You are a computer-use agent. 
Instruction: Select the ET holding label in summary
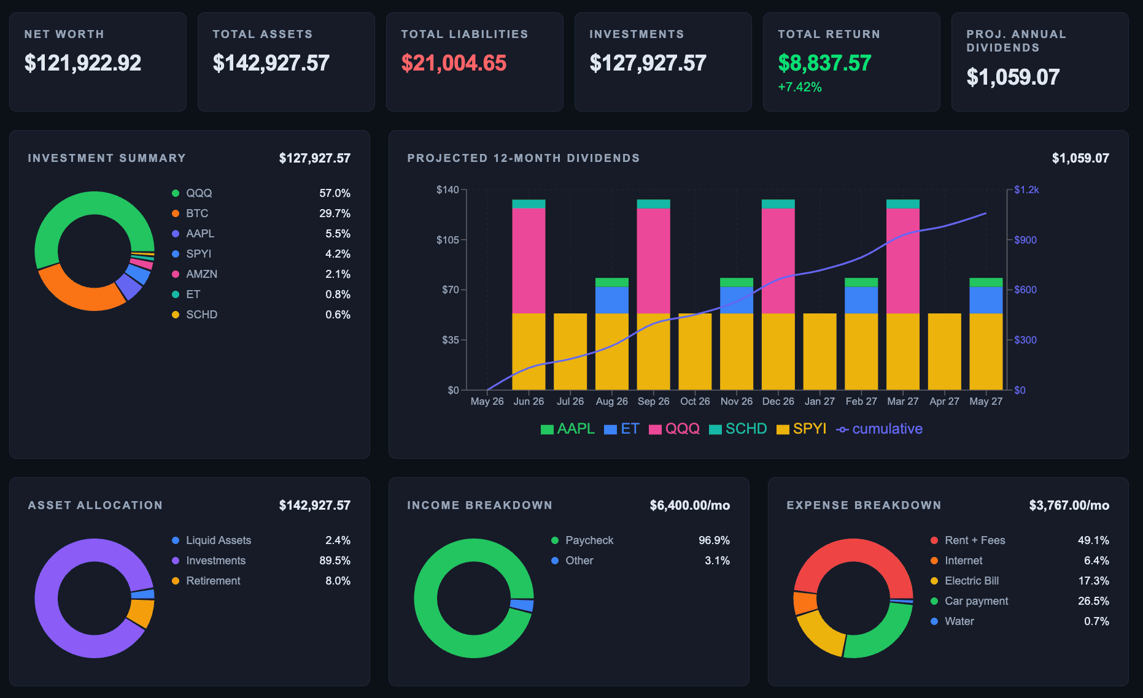point(193,294)
